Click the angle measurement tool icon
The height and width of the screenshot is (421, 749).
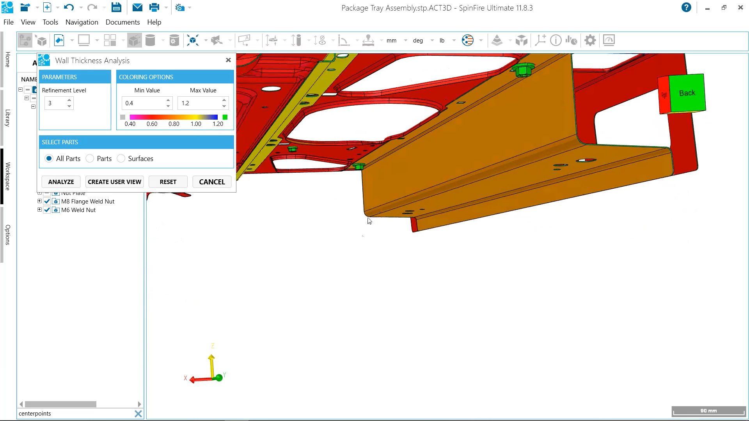point(343,40)
